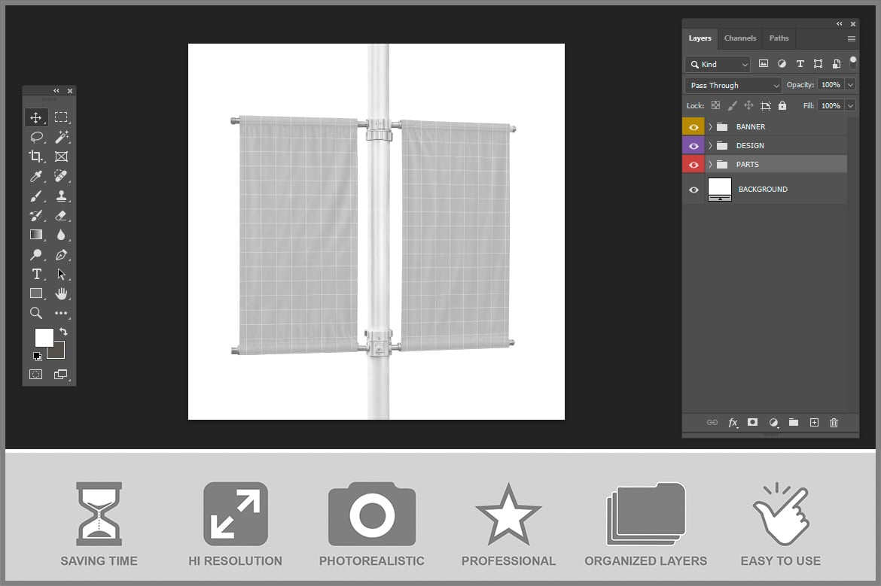
Task: Select the BACKGROUND layer thumbnail
Action: coord(719,189)
